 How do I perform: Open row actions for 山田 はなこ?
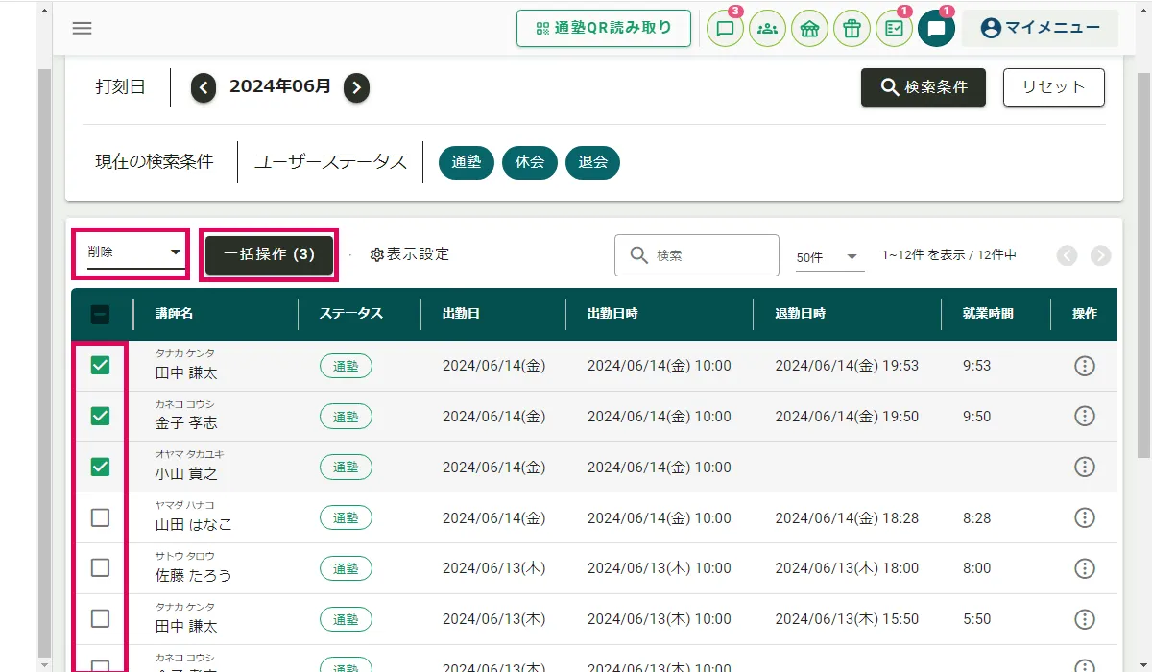pos(1085,517)
